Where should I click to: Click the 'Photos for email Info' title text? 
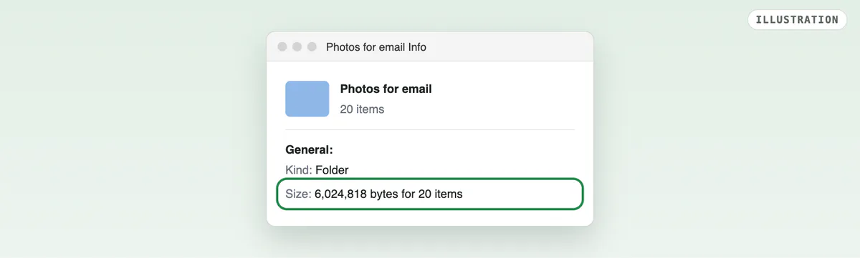(x=376, y=47)
